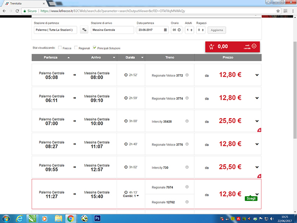Screen dimensions: 297x223
Task: Click the swap stations arrows icon
Action: [x=84, y=30]
